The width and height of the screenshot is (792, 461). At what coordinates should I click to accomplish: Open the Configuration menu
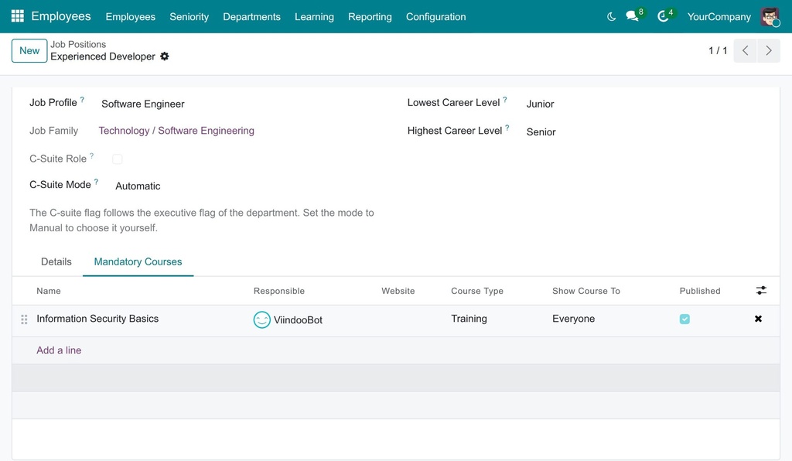point(436,17)
